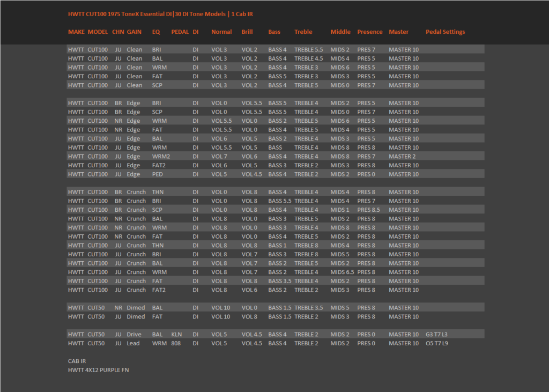
Task: Select VOL 10 cell in Dimed BAL row
Action: pyautogui.click(x=220, y=308)
